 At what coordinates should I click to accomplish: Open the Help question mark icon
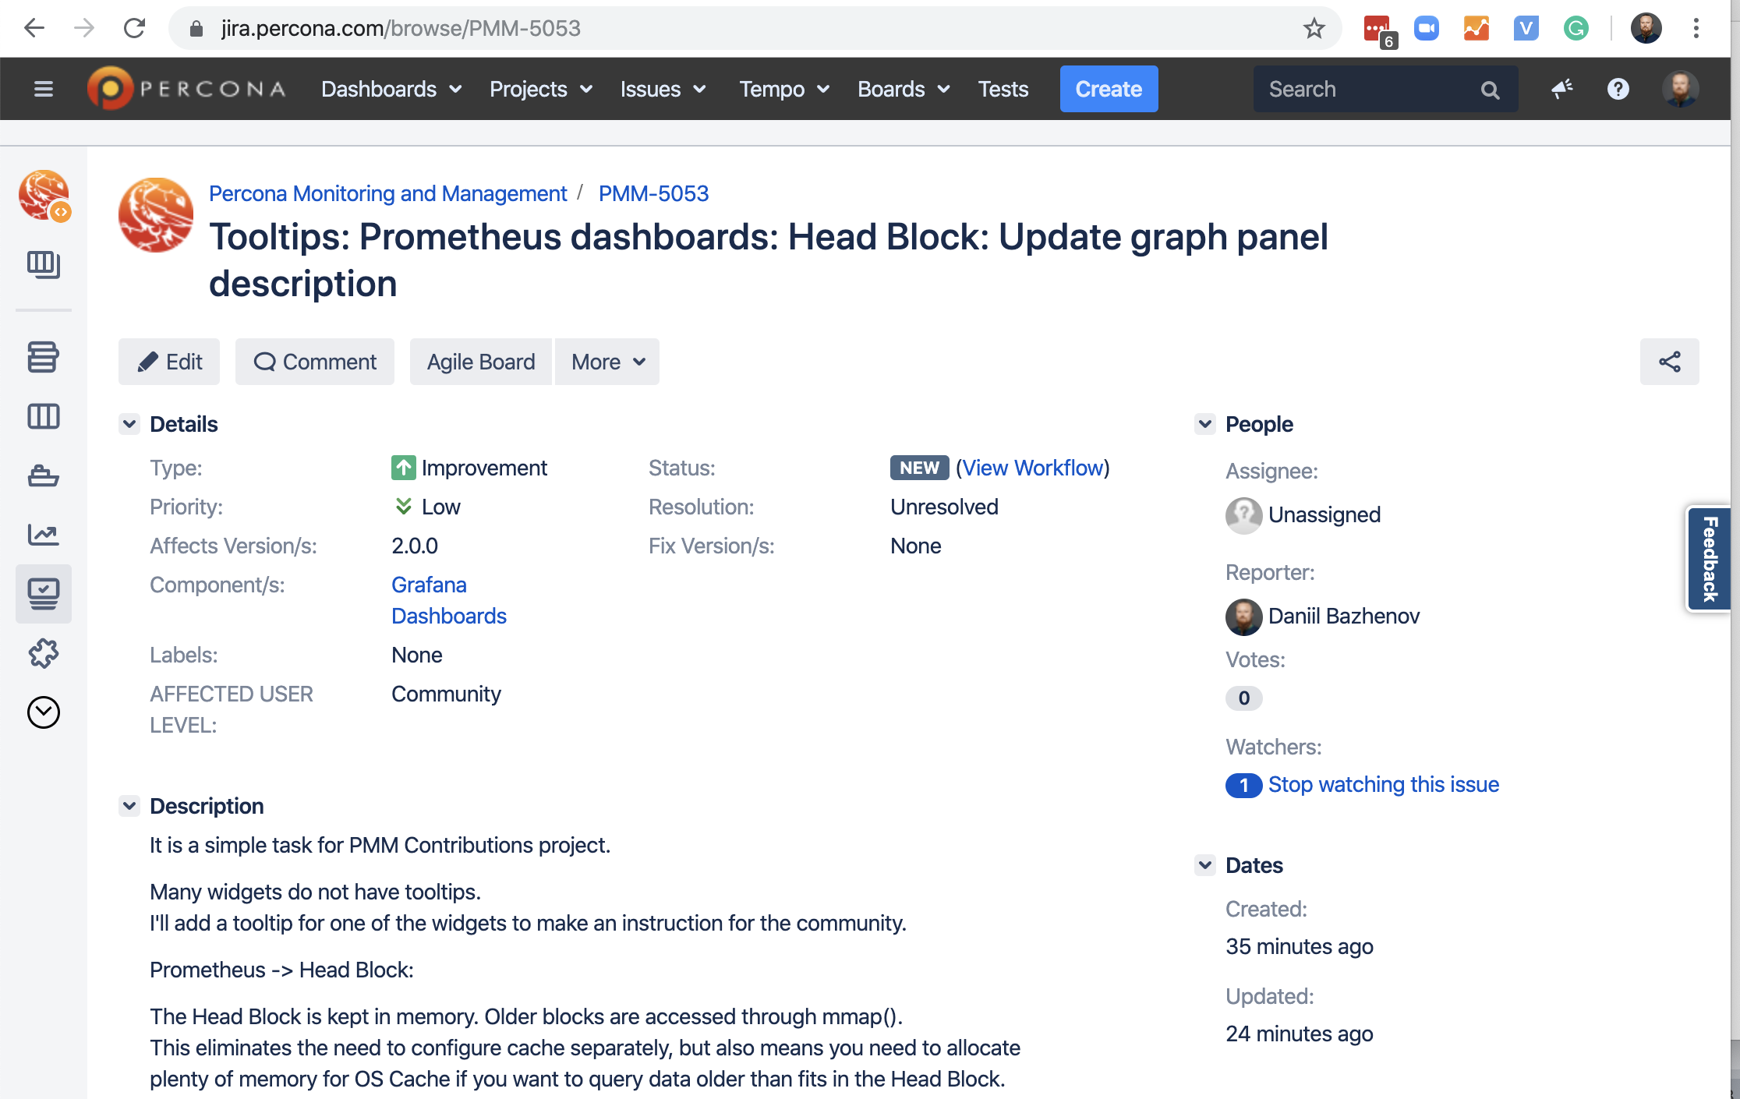click(1618, 89)
